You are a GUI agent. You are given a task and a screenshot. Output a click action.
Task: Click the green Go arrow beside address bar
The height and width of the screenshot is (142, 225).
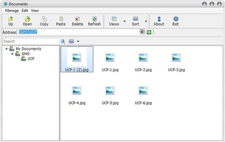pos(149,32)
